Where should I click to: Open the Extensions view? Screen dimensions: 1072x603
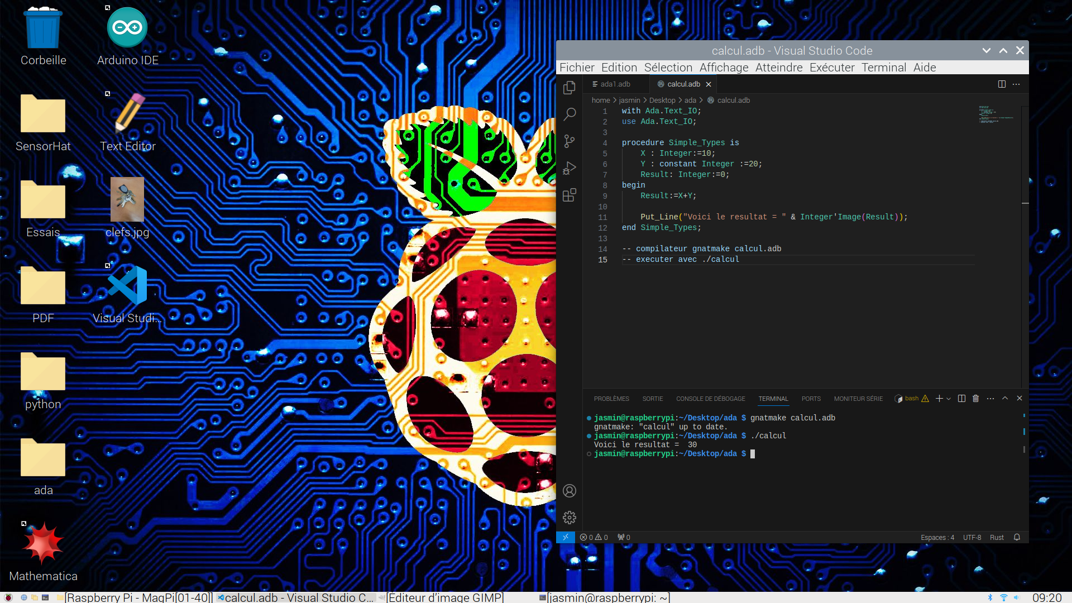pyautogui.click(x=569, y=195)
